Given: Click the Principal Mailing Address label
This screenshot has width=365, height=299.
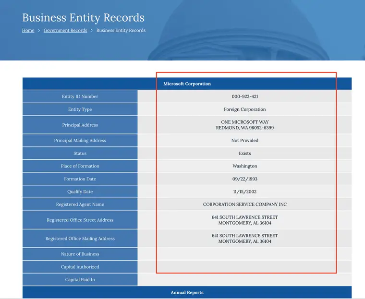Looking at the screenshot, I should 80,140.
